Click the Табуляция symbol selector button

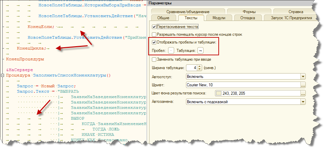click(x=200, y=51)
